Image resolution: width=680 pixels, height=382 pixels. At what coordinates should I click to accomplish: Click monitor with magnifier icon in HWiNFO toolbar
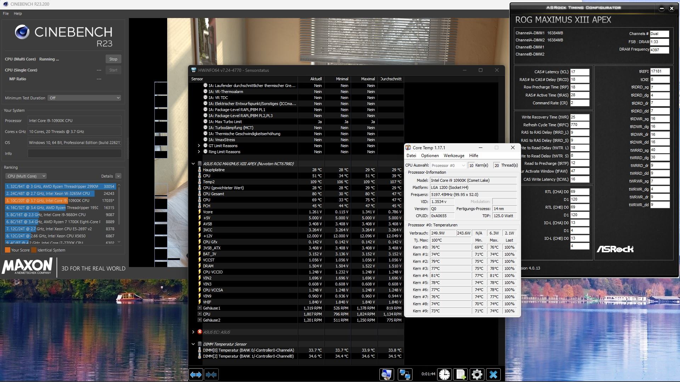click(x=387, y=374)
